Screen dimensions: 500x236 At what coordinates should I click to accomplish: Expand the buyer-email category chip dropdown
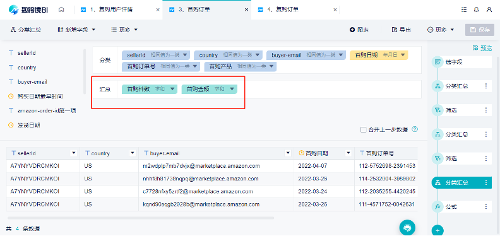pyautogui.click(x=341, y=55)
